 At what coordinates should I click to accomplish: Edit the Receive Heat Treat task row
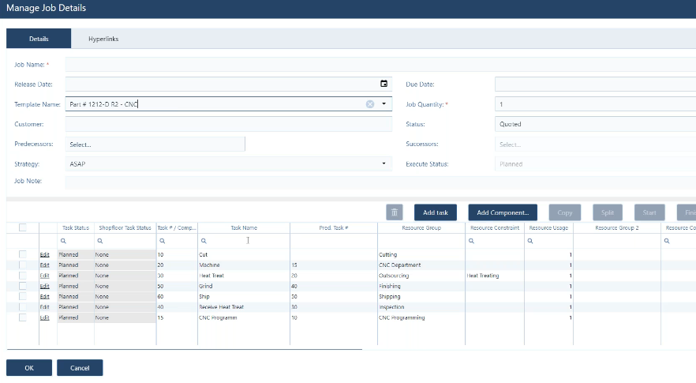click(45, 307)
